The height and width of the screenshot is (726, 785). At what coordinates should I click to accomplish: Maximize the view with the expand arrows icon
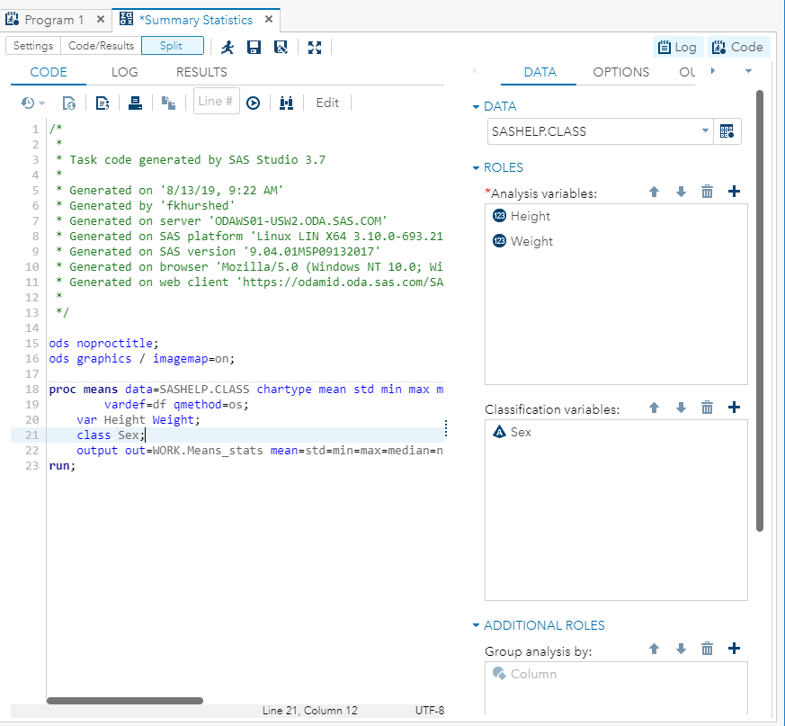click(315, 47)
